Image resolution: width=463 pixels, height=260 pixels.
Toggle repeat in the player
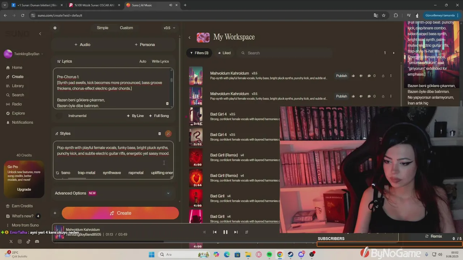(x=247, y=232)
